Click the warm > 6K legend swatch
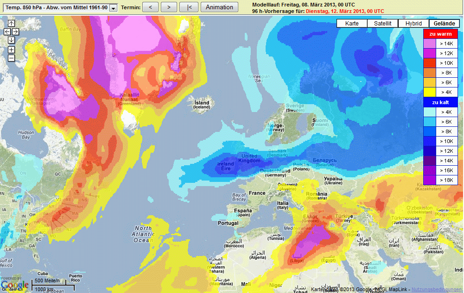Viewport: 464px width, 293px height. click(x=430, y=83)
